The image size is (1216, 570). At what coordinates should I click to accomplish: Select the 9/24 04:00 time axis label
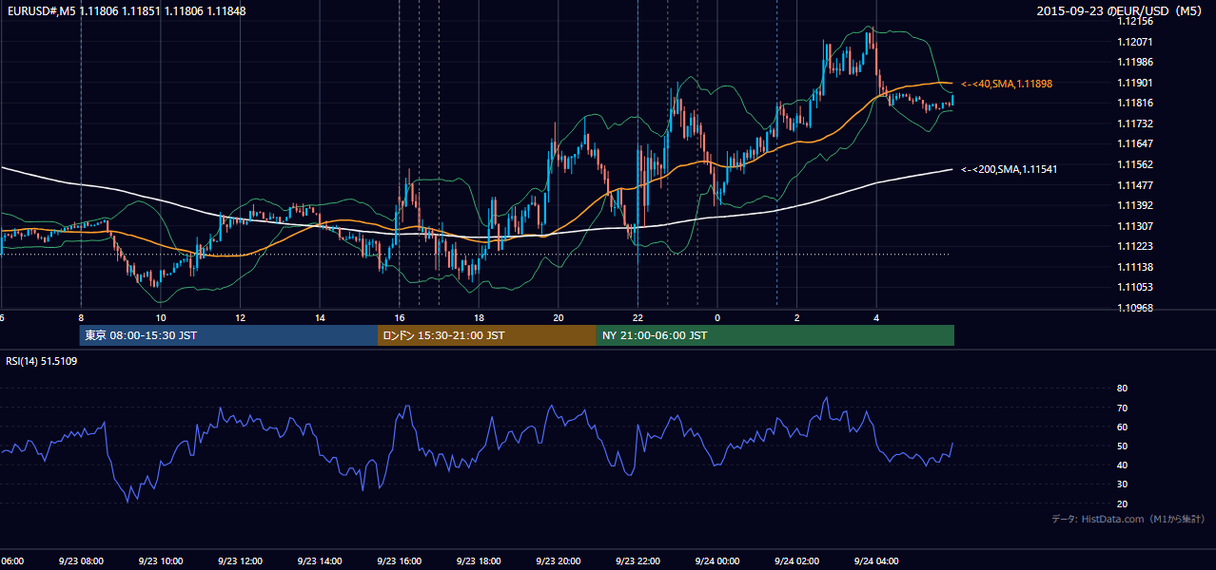pyautogui.click(x=876, y=560)
